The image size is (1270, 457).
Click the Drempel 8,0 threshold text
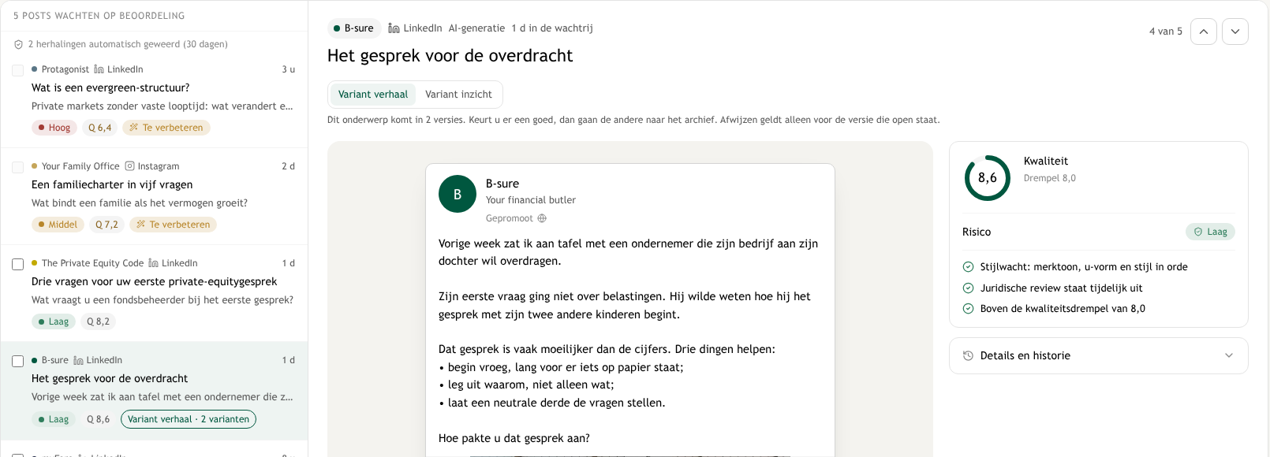click(1050, 178)
